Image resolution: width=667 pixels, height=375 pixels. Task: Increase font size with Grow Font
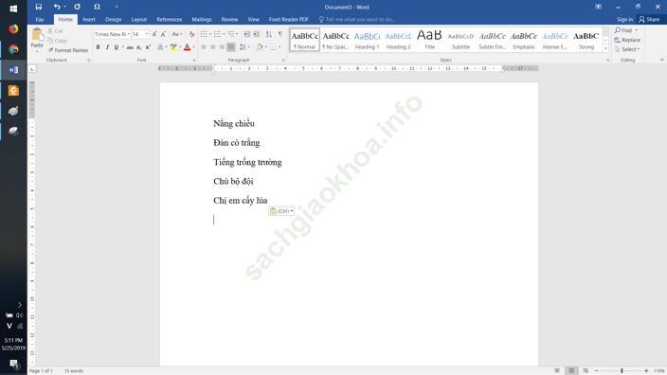[154, 34]
